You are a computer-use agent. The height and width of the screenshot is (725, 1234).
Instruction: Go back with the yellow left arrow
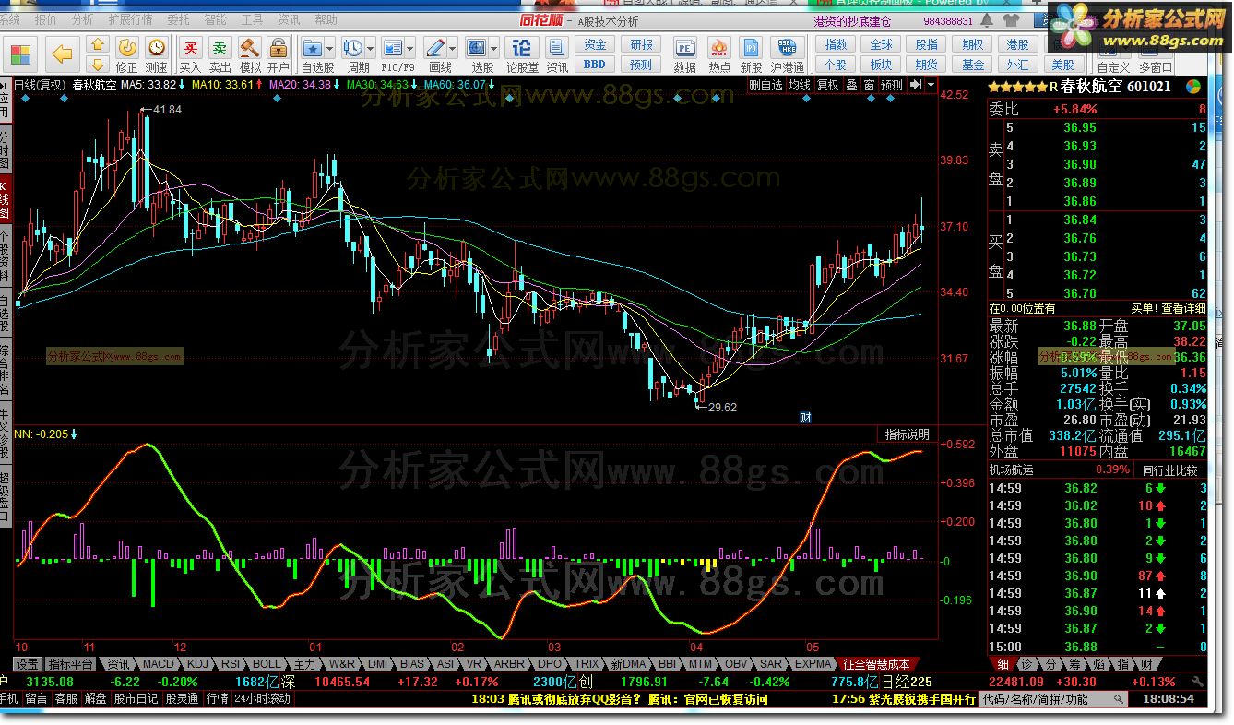point(62,53)
